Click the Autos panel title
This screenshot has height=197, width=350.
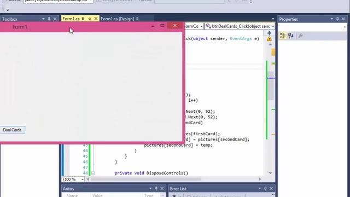point(68,189)
